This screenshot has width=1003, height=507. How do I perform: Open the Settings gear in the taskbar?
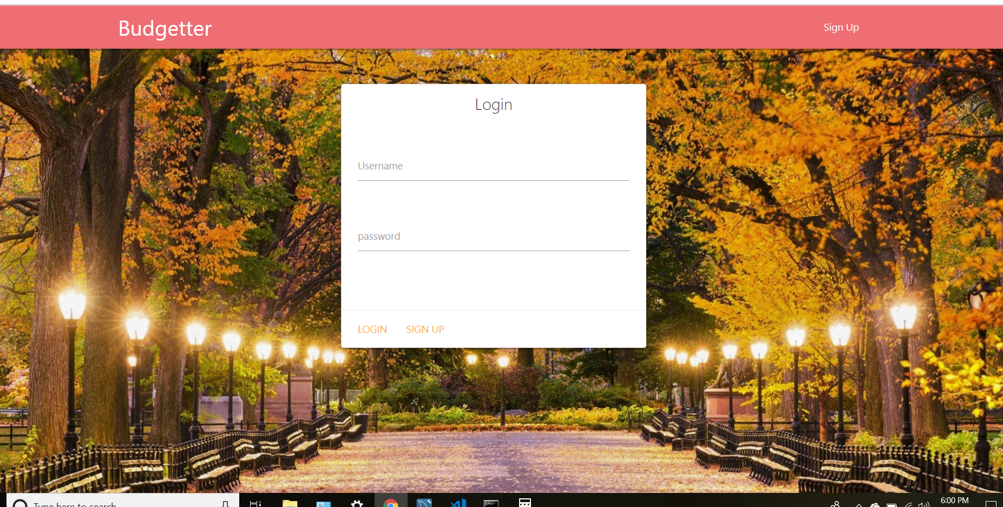click(357, 503)
